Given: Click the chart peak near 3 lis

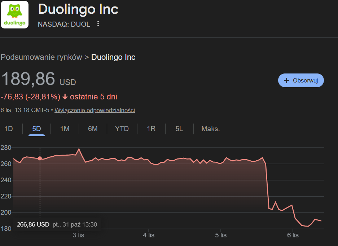Looking at the screenshot, I should [x=79, y=149].
